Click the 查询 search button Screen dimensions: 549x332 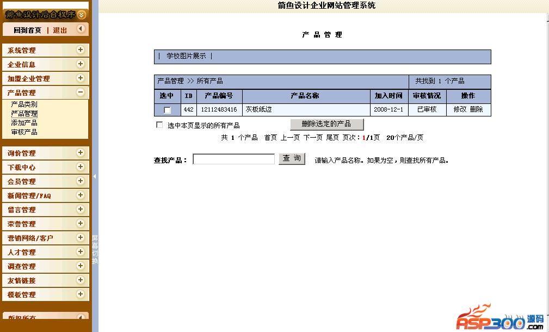coord(292,158)
